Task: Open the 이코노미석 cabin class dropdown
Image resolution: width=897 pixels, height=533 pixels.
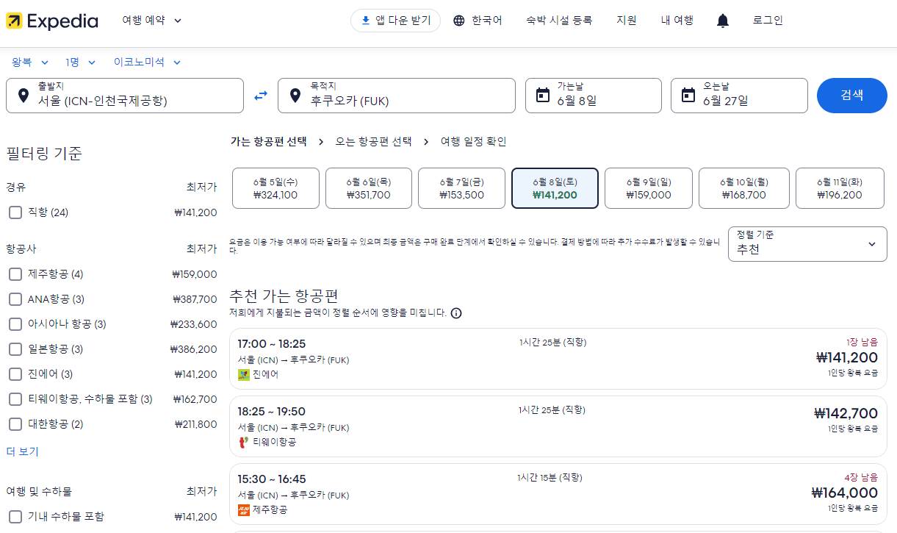Action: (x=147, y=62)
